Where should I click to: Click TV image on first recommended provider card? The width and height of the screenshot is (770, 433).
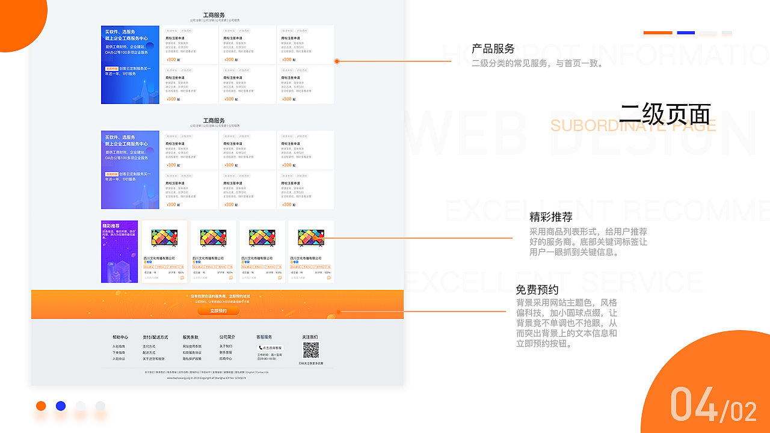(x=163, y=238)
